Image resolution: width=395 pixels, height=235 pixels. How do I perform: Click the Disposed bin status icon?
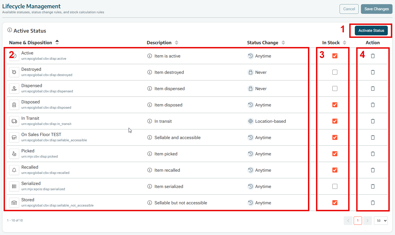[x=14, y=105]
